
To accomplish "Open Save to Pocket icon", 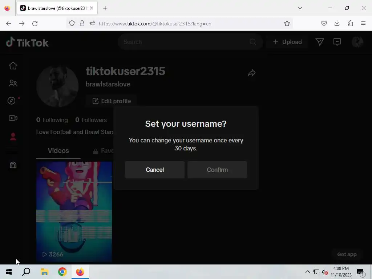I will pos(324,23).
